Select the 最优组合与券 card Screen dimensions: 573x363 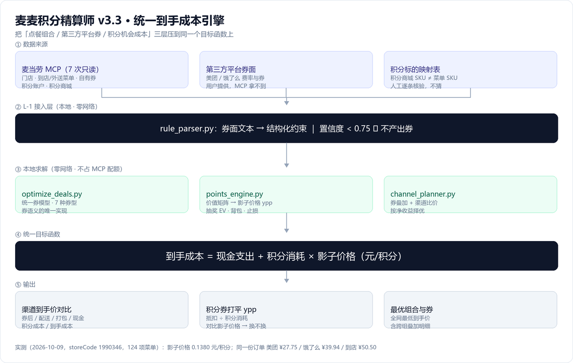pos(470,310)
